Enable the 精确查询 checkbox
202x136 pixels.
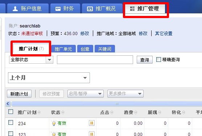(x=158, y=60)
